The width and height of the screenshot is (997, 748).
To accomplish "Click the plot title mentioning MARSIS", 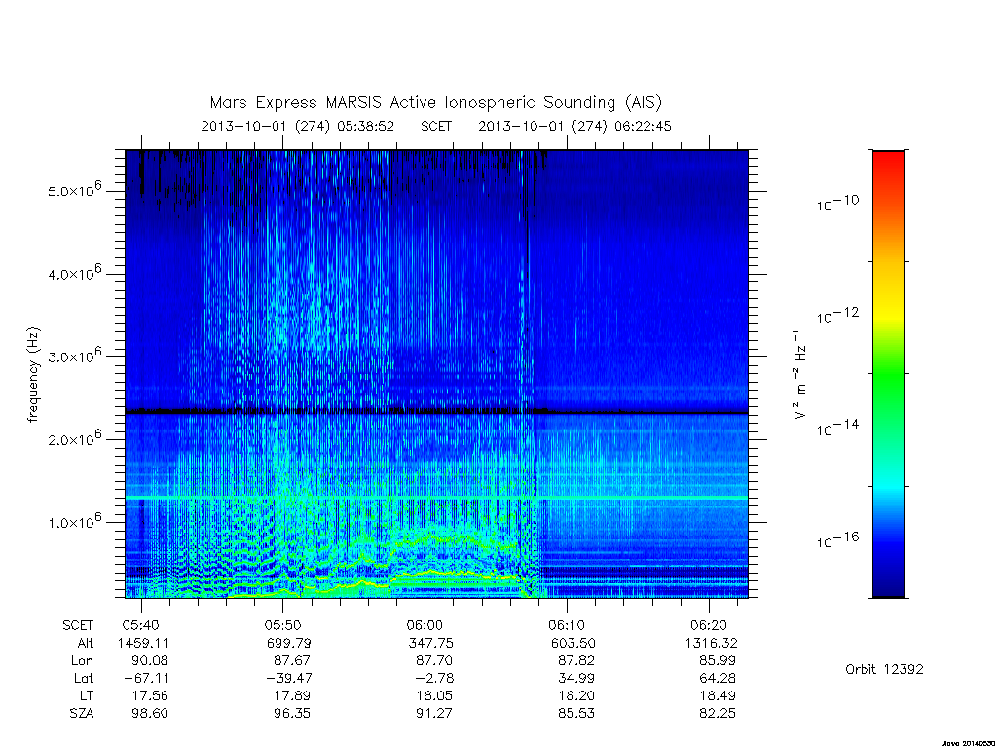I will (x=436, y=102).
